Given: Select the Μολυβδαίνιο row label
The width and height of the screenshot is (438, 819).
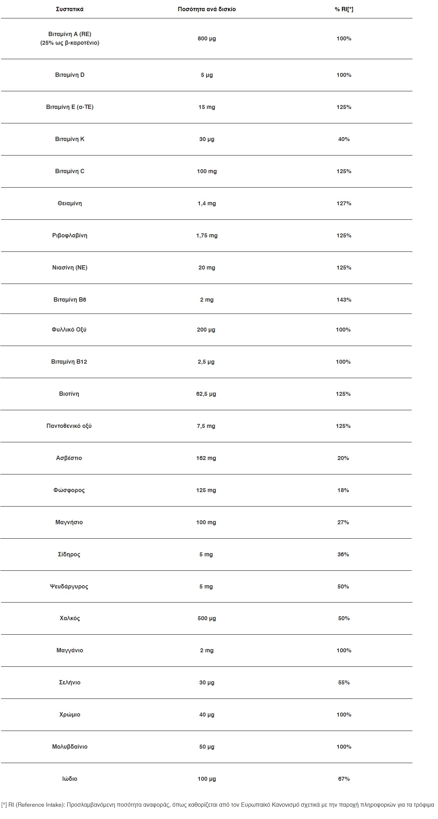Looking at the screenshot, I should 70,747.
